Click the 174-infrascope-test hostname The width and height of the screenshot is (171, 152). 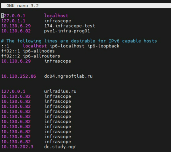coord(70,26)
